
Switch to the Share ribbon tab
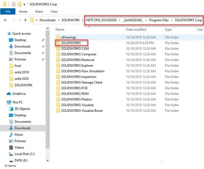pos(39,11)
